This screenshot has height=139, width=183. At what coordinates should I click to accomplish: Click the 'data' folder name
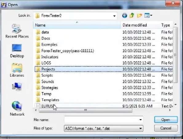(x=45, y=32)
